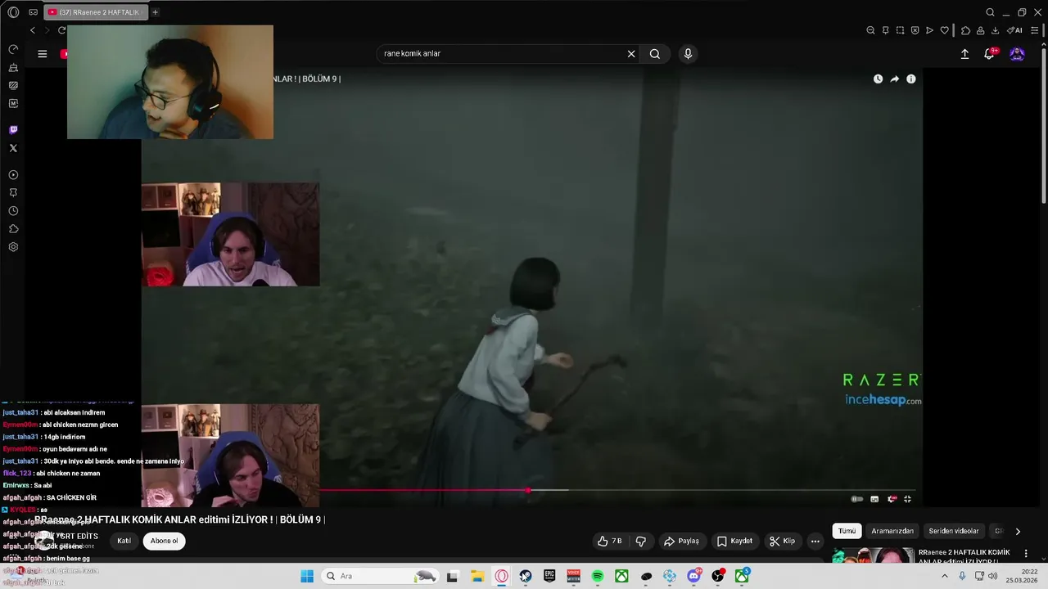This screenshot has height=589, width=1048.
Task: Dislike the video
Action: click(641, 541)
